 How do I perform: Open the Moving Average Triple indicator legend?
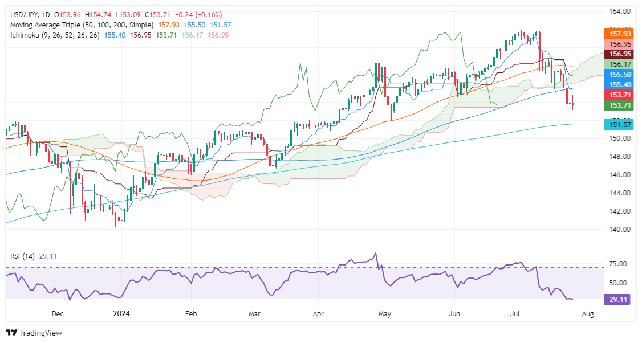(82, 25)
